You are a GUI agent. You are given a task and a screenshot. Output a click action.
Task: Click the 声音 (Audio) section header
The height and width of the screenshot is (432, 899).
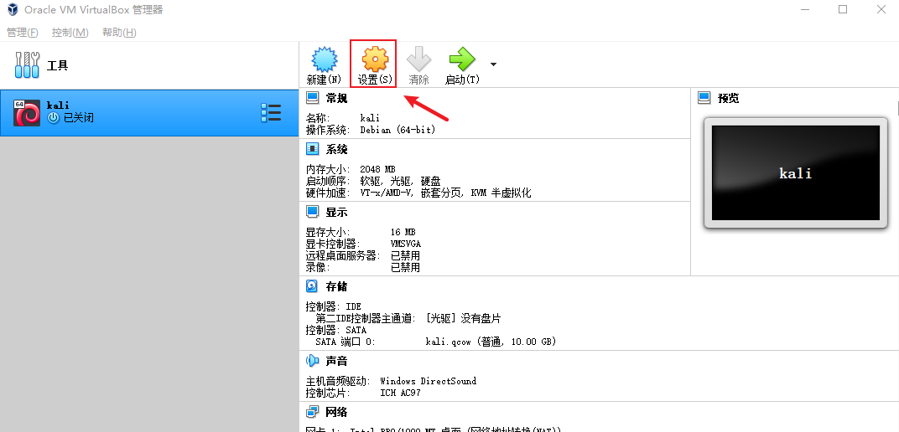(x=336, y=361)
